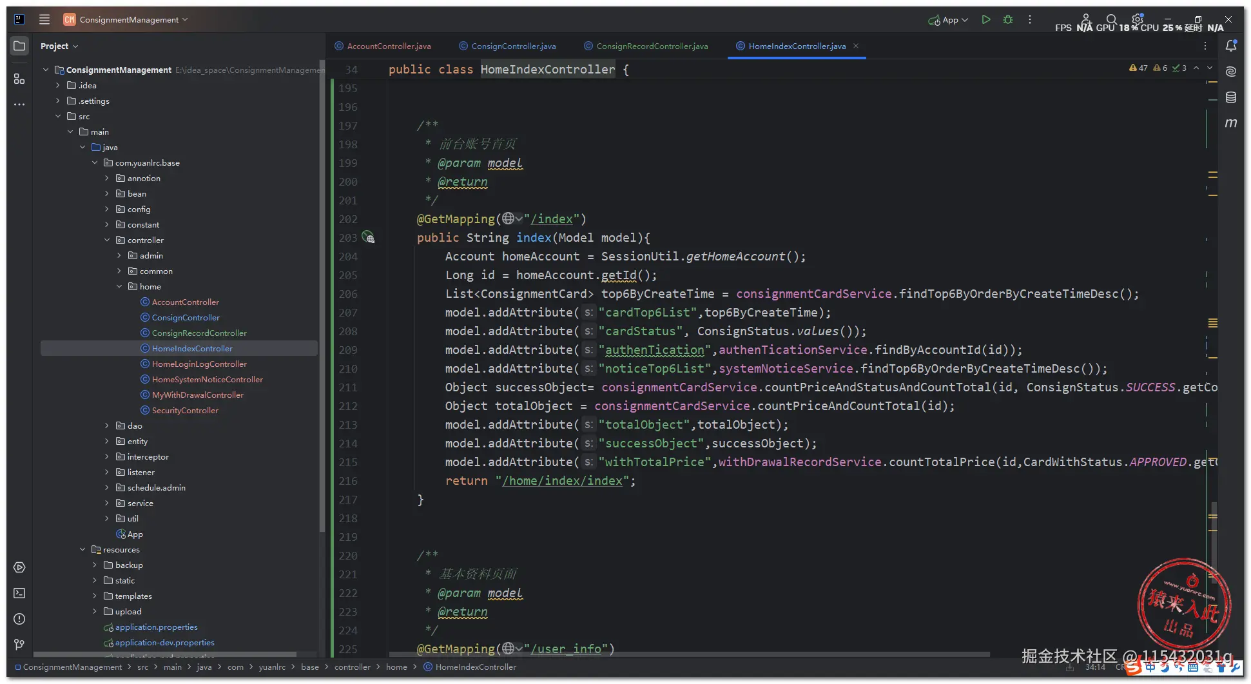Click the URL globe icon beside "/index"

[509, 219]
